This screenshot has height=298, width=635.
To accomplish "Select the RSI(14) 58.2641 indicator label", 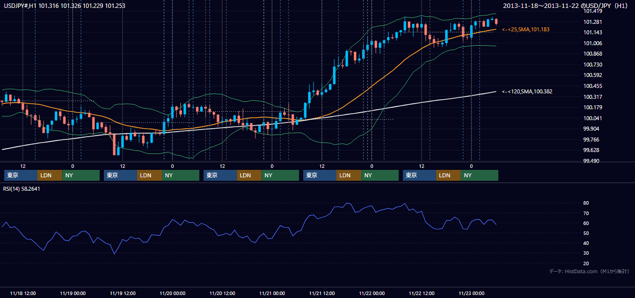I will pos(21,189).
